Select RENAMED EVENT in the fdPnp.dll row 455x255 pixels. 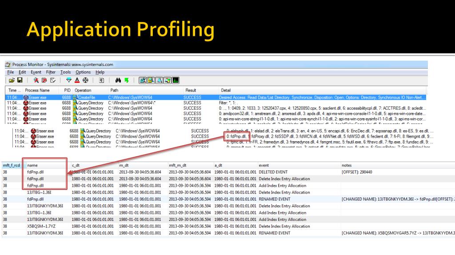coord(275,199)
